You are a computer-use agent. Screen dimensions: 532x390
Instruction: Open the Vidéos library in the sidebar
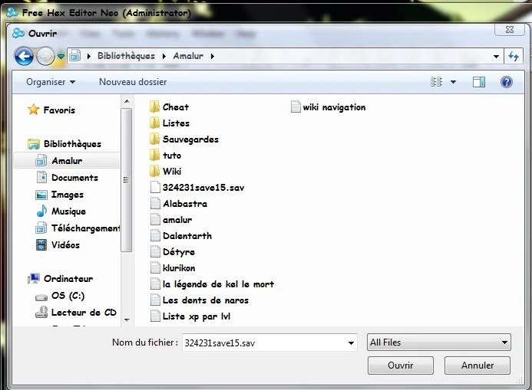click(58, 244)
